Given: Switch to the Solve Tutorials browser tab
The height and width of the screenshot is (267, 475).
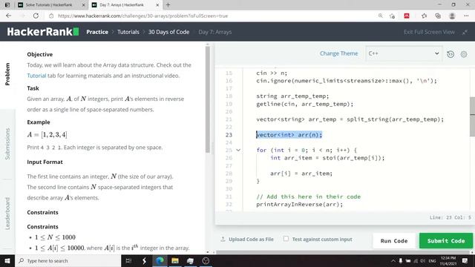Looking at the screenshot, I should (x=49, y=5).
